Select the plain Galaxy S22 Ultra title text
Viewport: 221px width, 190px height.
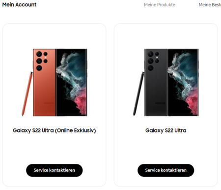(x=166, y=130)
